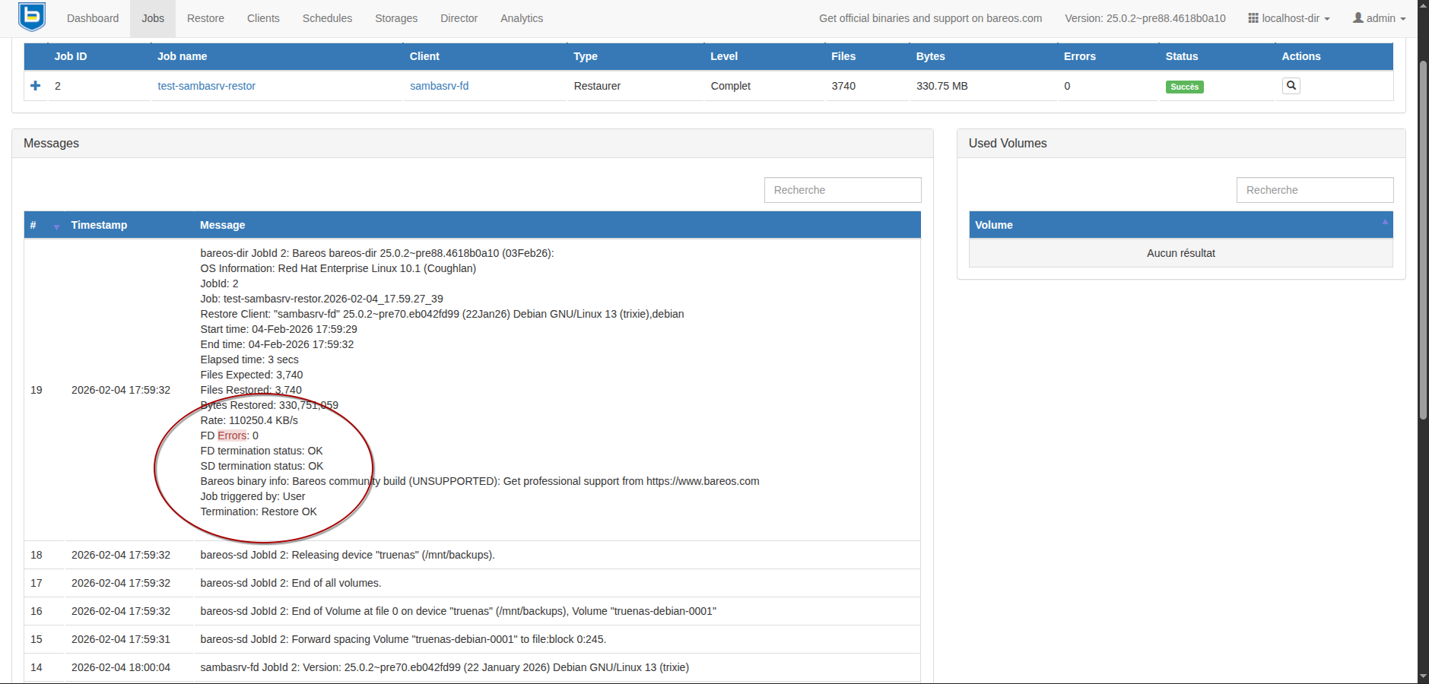Click the green Succès status badge

(x=1184, y=87)
